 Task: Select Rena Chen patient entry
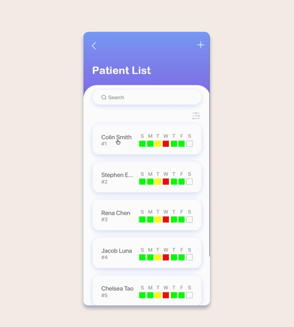[147, 215]
